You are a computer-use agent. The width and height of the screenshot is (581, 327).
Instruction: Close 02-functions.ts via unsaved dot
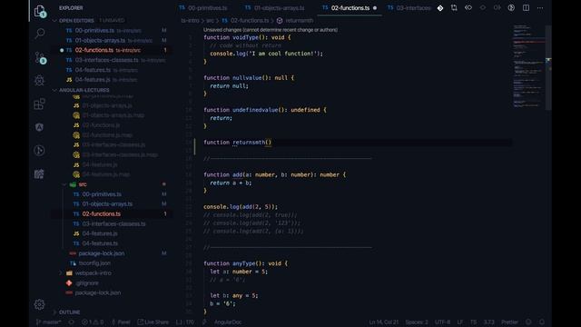pos(375,8)
